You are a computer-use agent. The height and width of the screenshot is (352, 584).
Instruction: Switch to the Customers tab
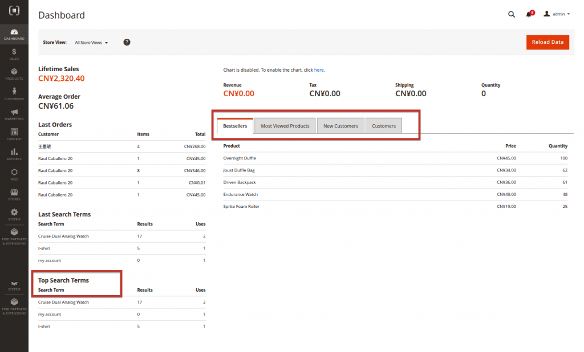pyautogui.click(x=384, y=126)
